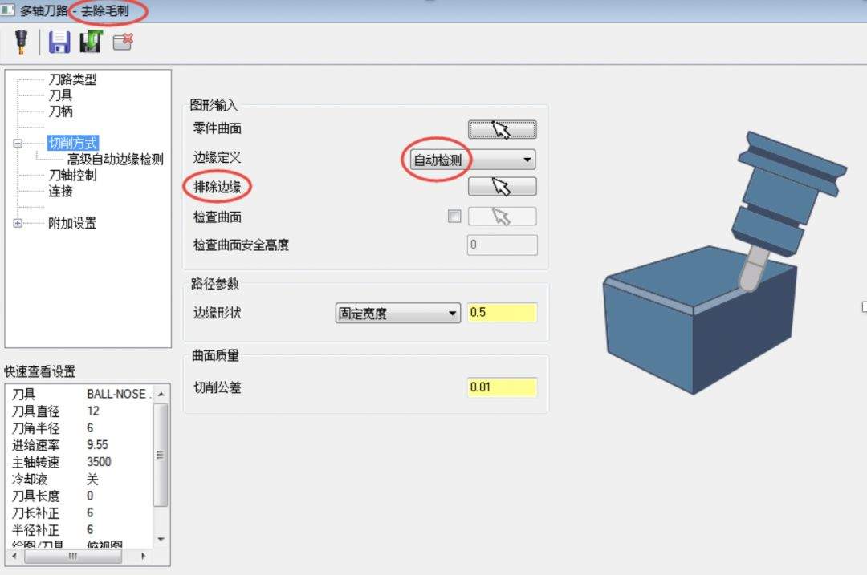The height and width of the screenshot is (575, 867).
Task: Expand the 附加设置 tree node
Action: [x=18, y=223]
